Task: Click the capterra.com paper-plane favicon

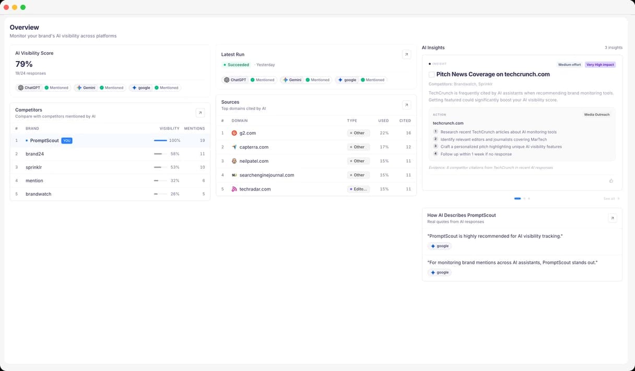Action: point(234,147)
